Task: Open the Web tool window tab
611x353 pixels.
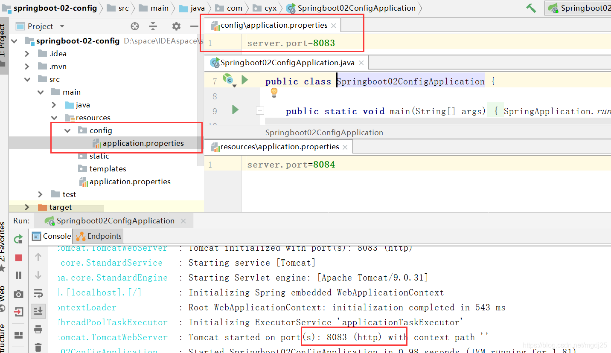Action: coord(3,299)
